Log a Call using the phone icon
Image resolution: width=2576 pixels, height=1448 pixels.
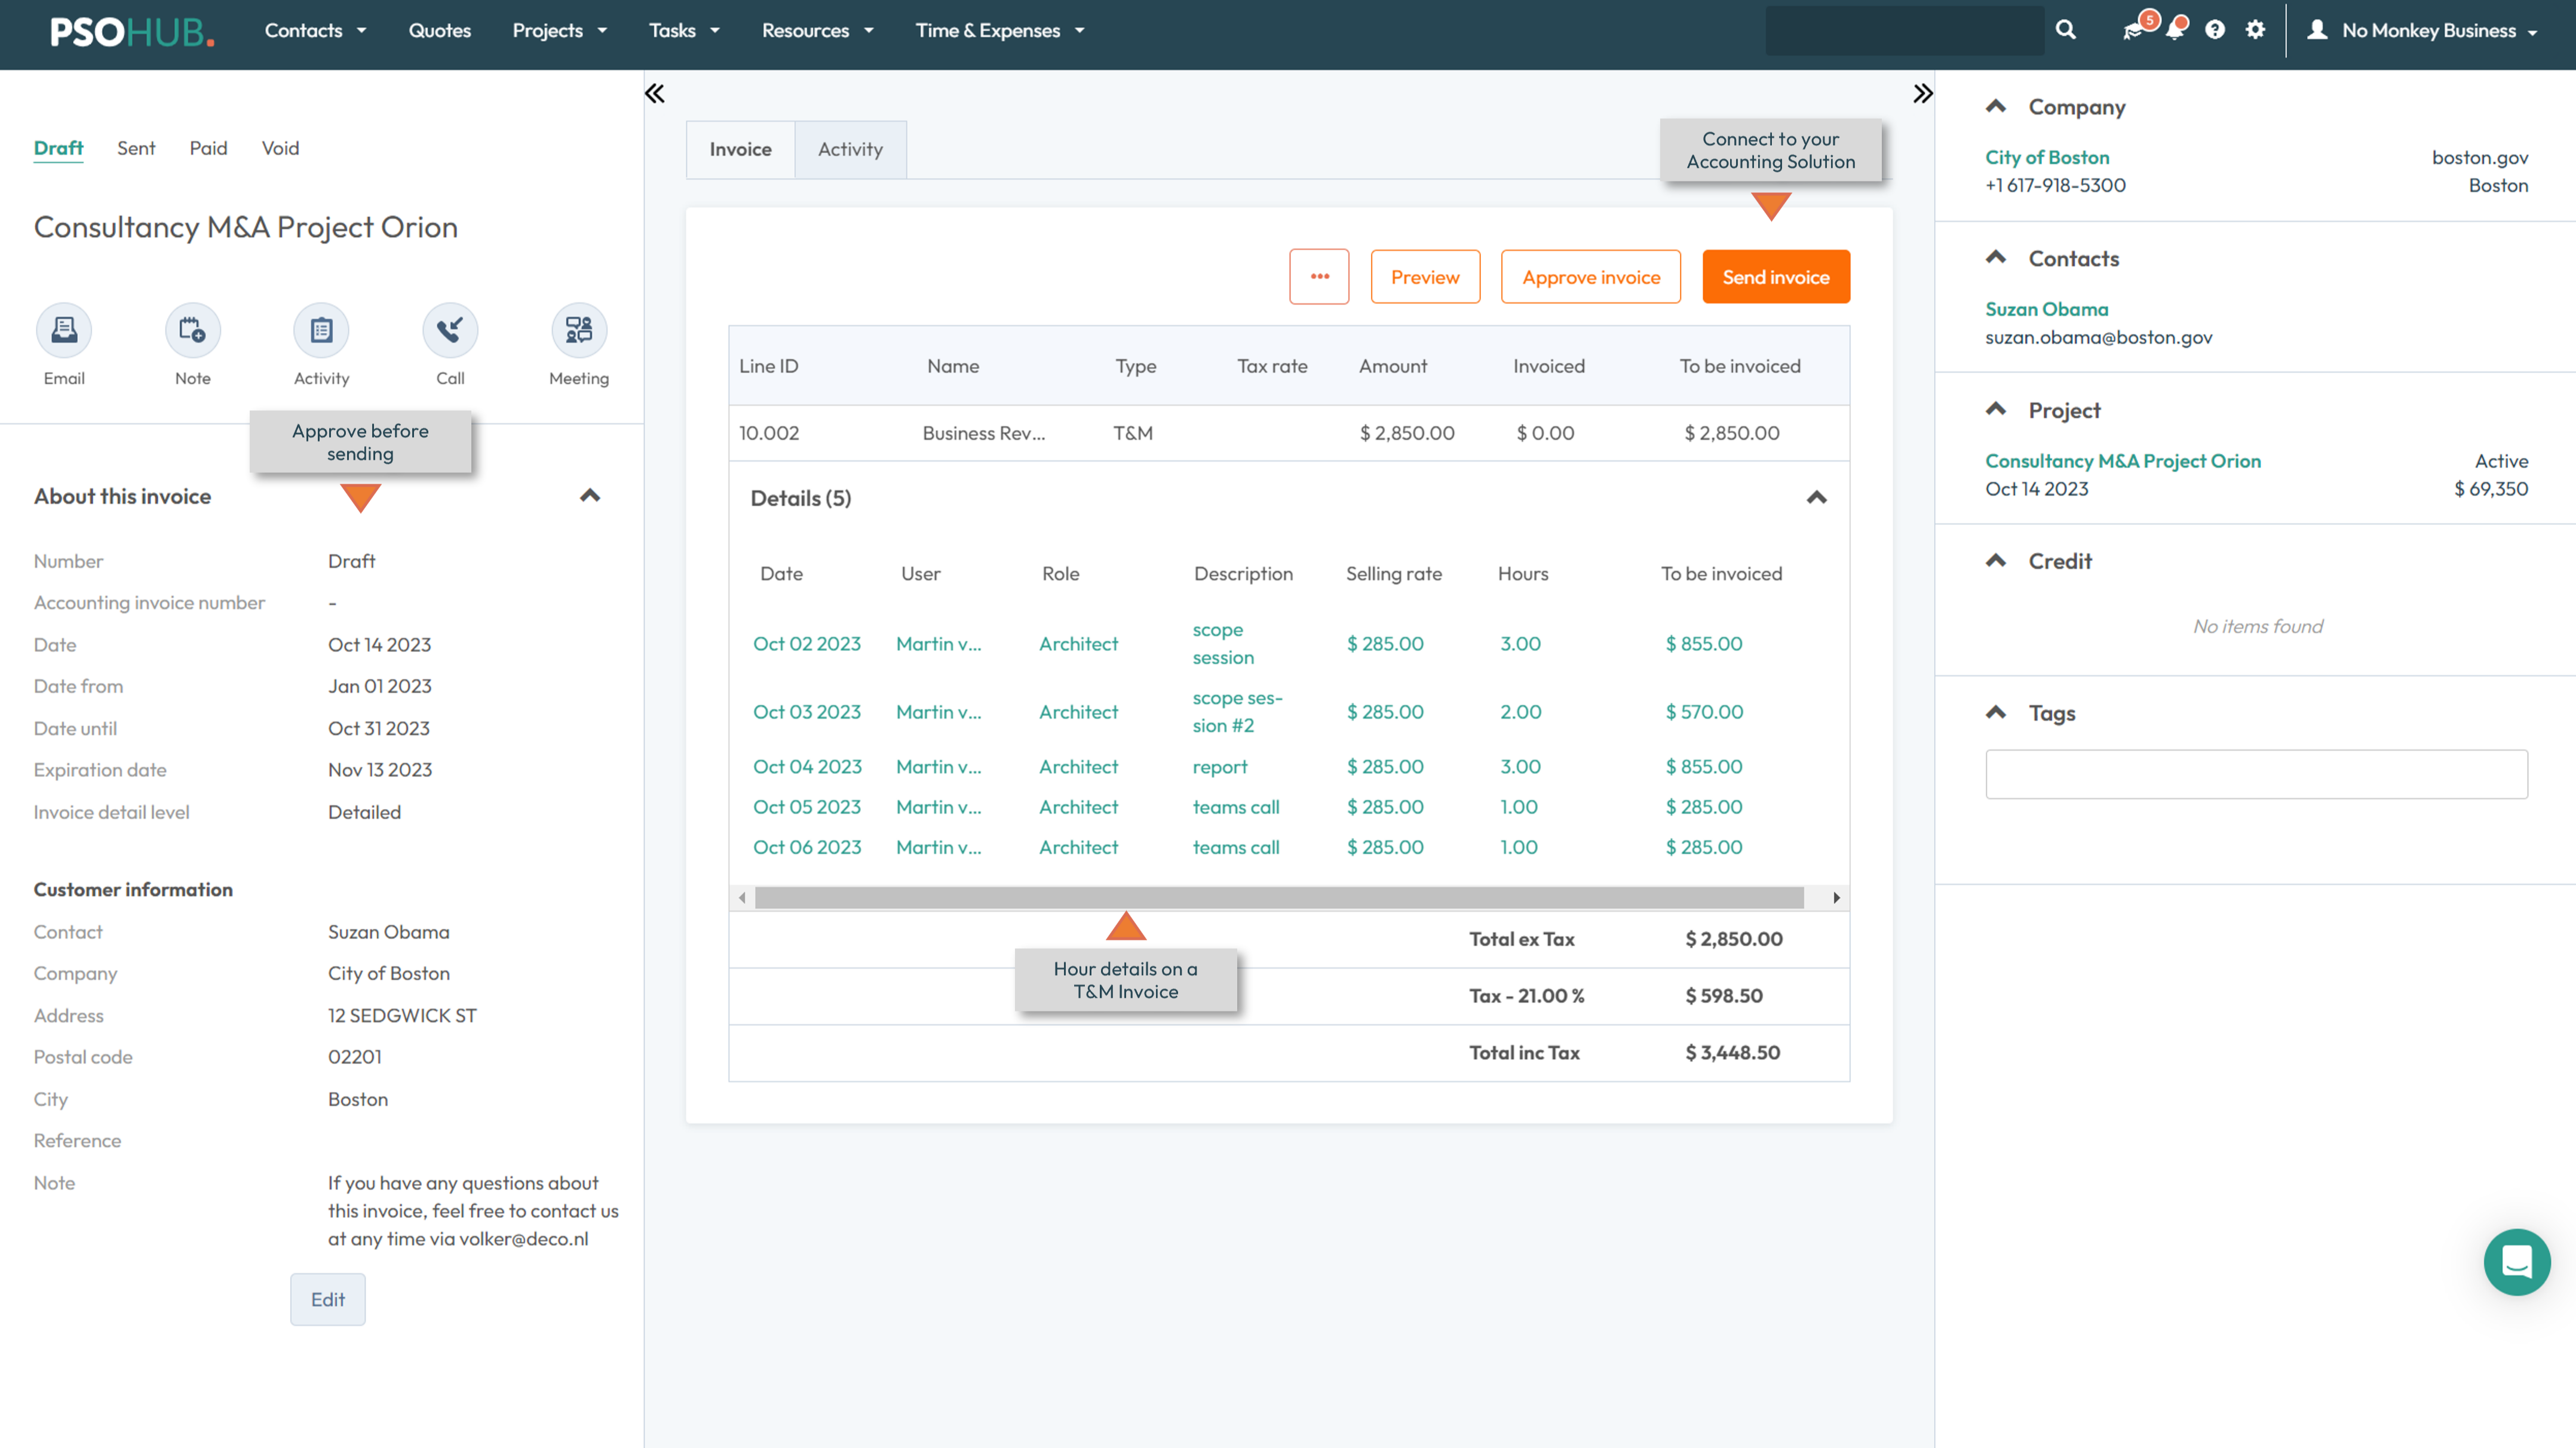pos(450,330)
